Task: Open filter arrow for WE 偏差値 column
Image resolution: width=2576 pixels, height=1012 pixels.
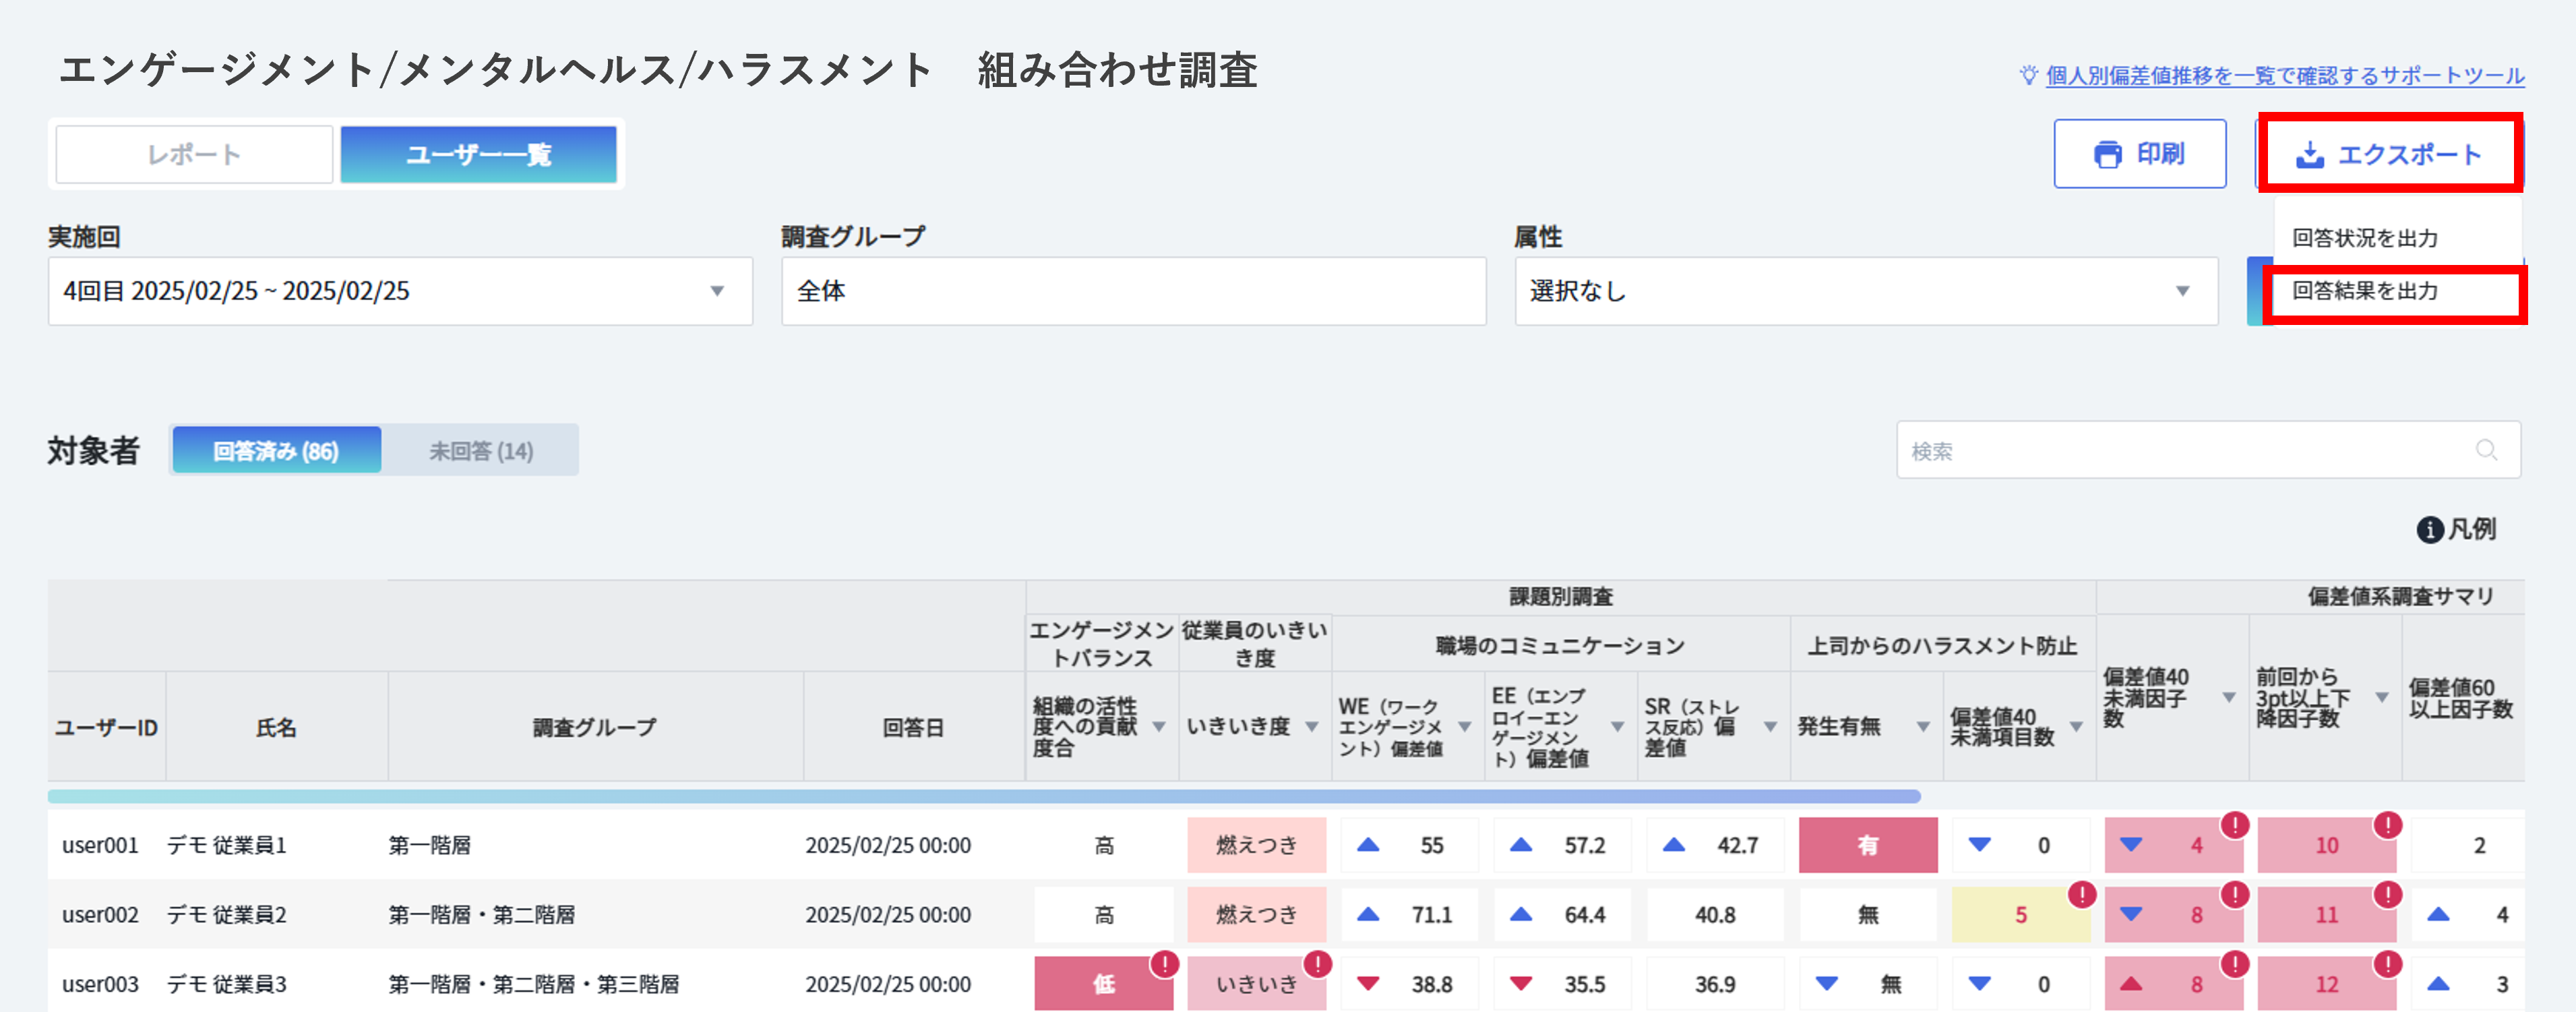Action: 1465,727
